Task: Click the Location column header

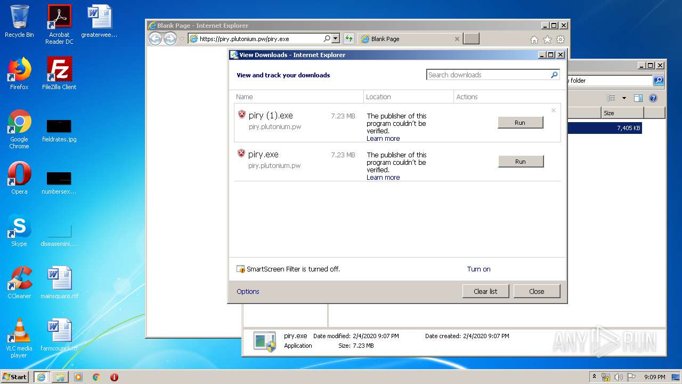Action: 409,97
